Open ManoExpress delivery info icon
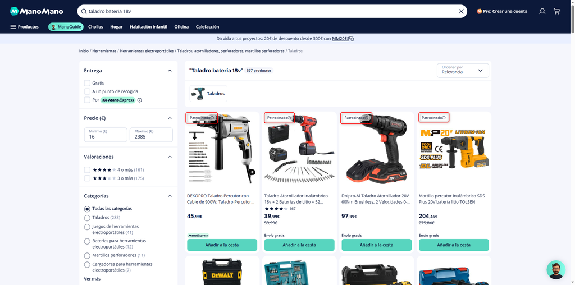 [140, 100]
